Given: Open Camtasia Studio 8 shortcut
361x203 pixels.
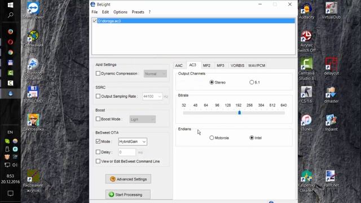Looking at the screenshot, I should [x=306, y=69].
